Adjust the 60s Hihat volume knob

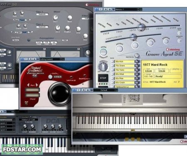(137, 74)
